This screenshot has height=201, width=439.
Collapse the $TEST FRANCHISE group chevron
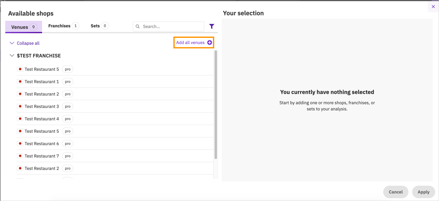click(12, 56)
